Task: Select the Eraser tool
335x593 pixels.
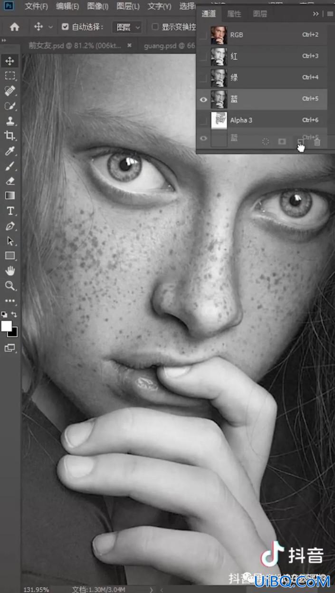Action: point(10,181)
